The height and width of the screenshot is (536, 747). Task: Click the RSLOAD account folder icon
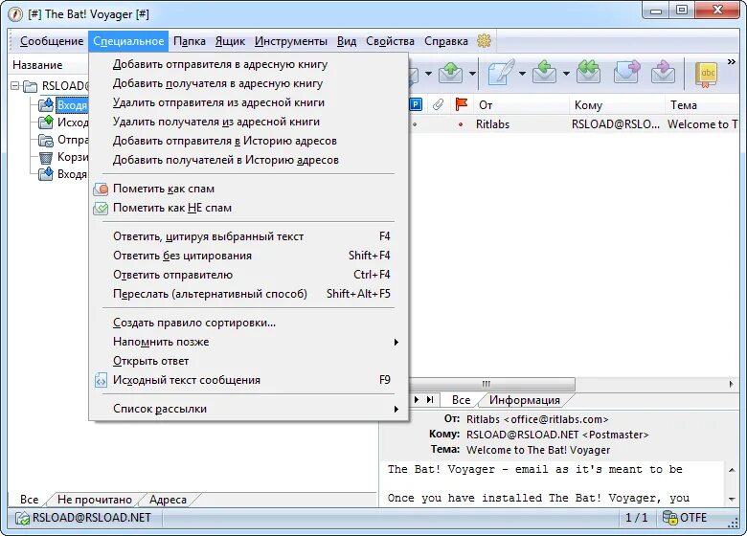pos(30,86)
